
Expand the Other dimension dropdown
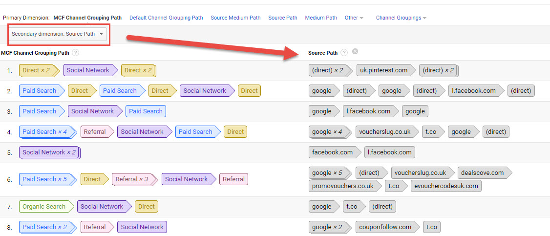coord(354,18)
